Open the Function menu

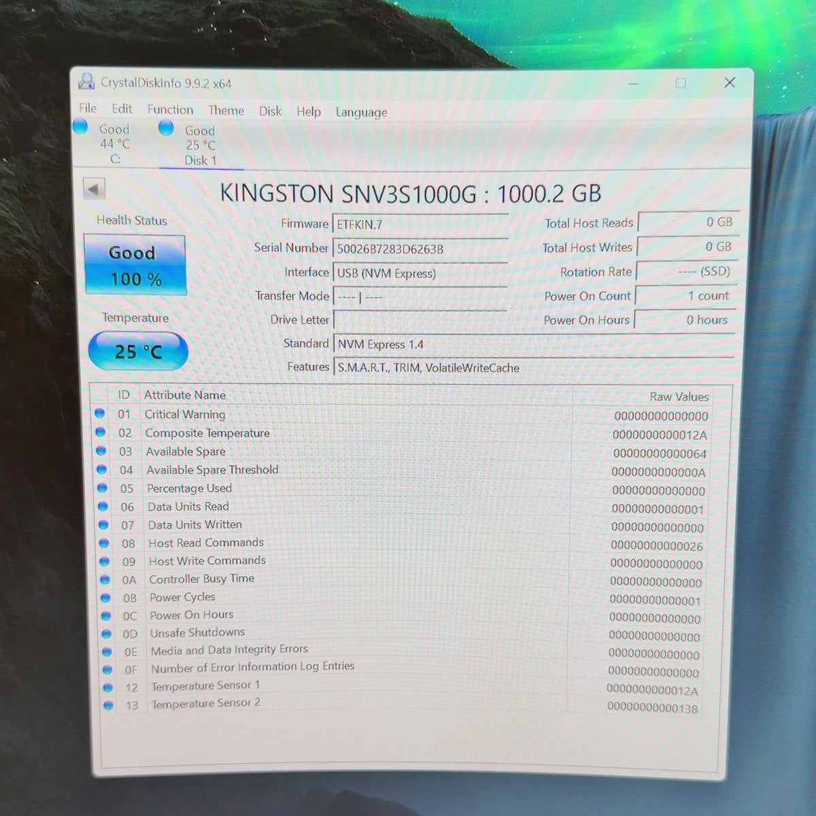point(170,109)
